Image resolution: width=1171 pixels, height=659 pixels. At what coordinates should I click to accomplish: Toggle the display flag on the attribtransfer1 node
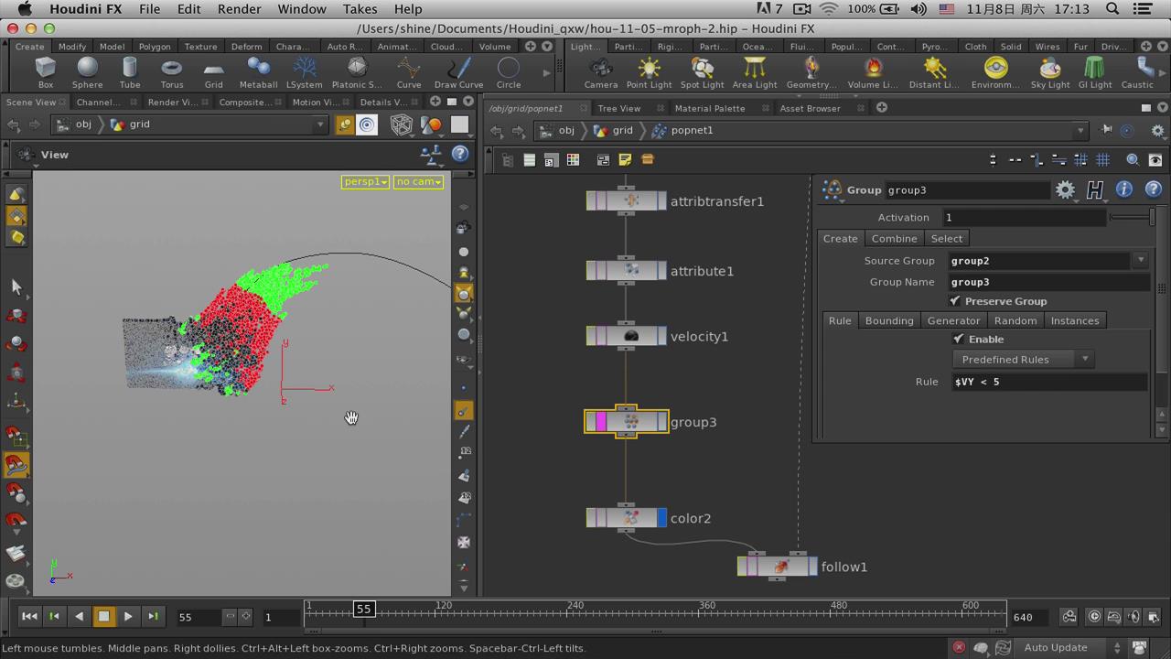point(662,200)
